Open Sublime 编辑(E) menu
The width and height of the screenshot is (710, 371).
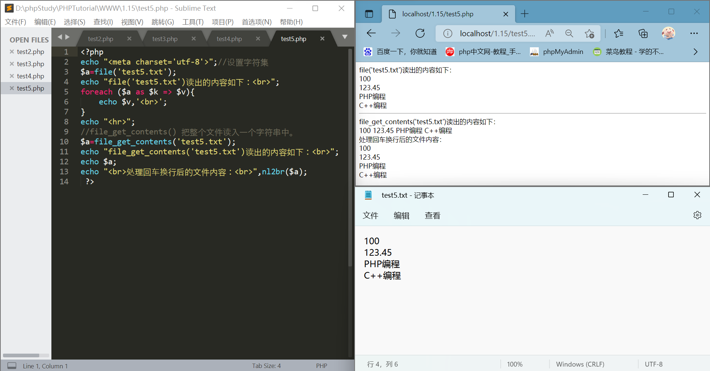coord(45,22)
